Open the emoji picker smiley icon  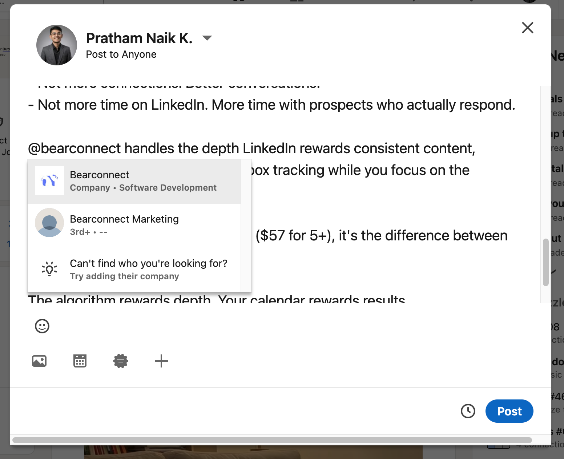click(42, 326)
